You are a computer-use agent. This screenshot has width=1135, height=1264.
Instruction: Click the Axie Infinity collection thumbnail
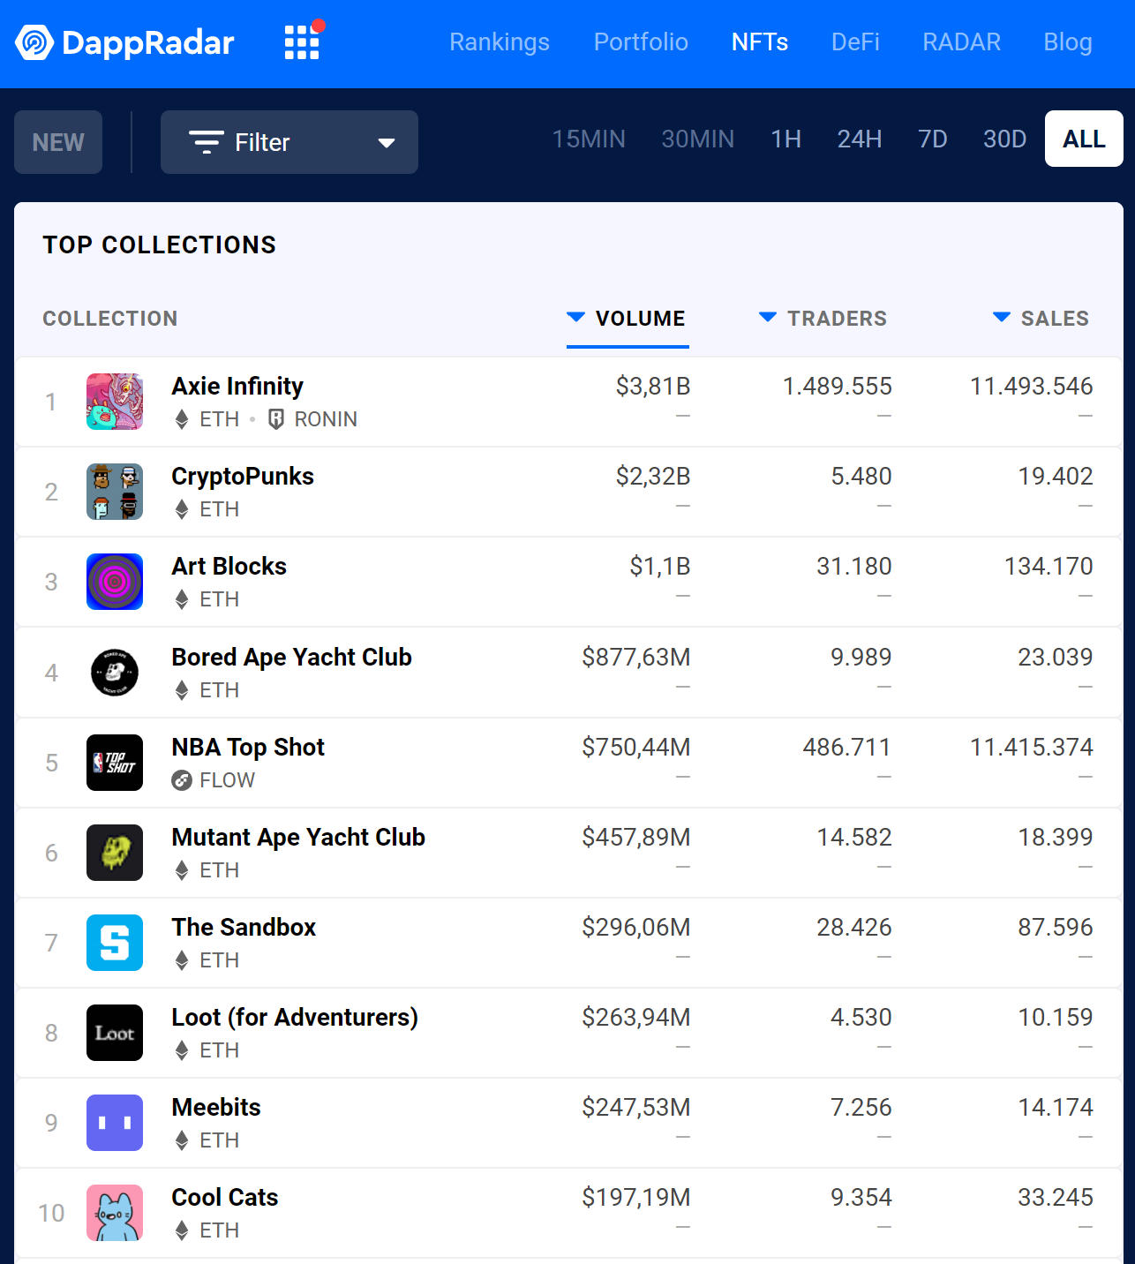(x=115, y=402)
